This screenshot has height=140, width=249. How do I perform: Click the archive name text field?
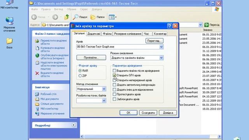[x=118, y=47]
